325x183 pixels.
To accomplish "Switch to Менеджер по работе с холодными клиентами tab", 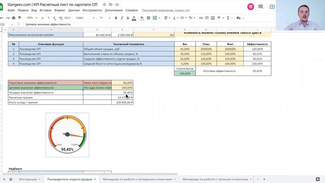I will coord(138,179).
